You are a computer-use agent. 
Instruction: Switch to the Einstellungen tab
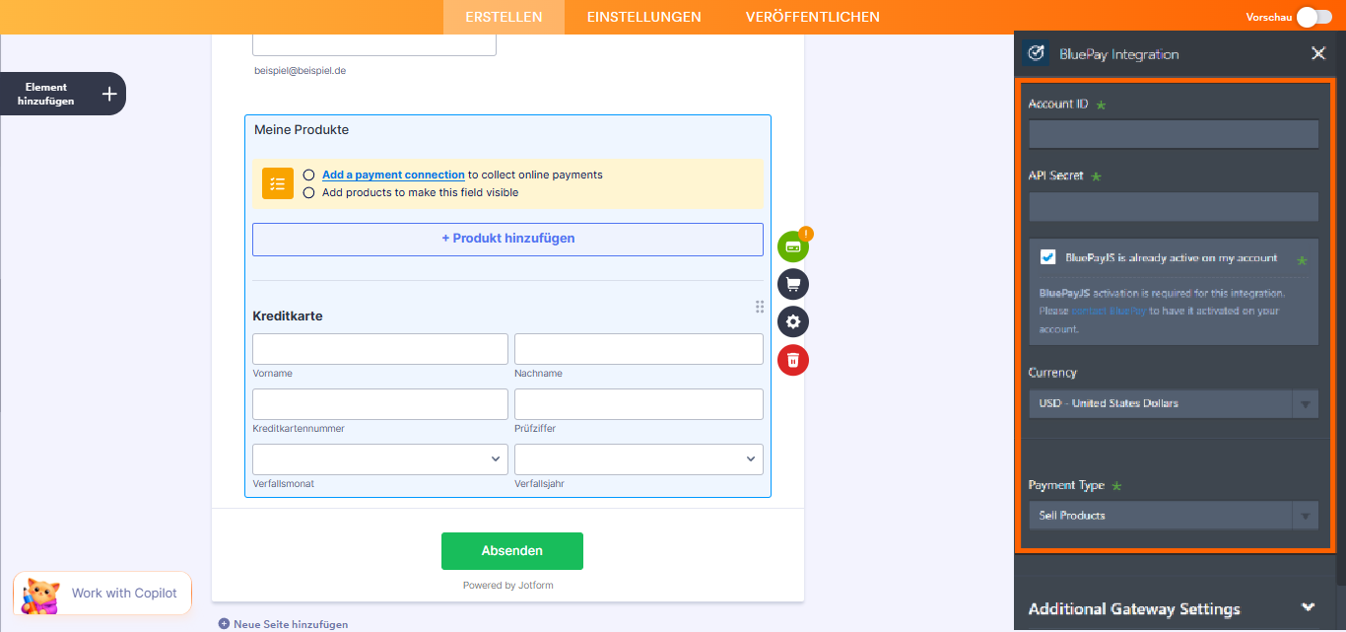(x=643, y=17)
